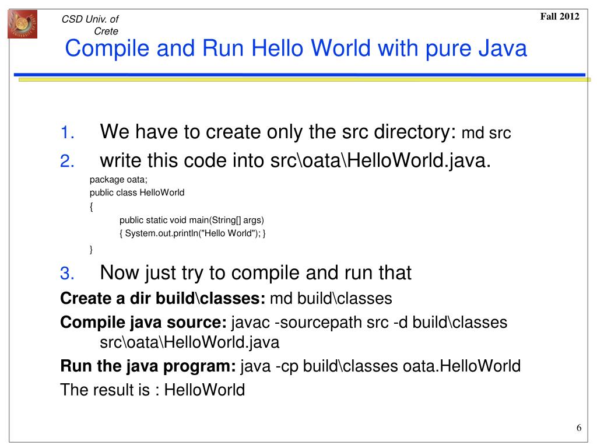The width and height of the screenshot is (597, 448).
Task: Click the System.out.println("Hello World") line
Action: pyautogui.click(x=192, y=233)
